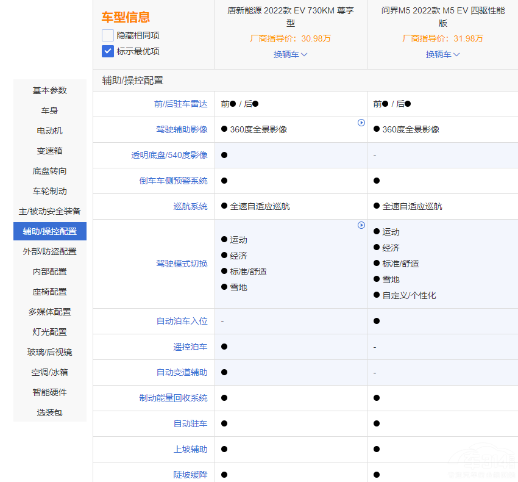This screenshot has height=482, width=518.
Task: Open 选装包 in sidebar
Action: [50, 412]
